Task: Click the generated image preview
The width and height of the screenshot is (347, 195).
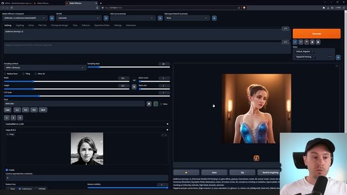Action: [x=256, y=108]
